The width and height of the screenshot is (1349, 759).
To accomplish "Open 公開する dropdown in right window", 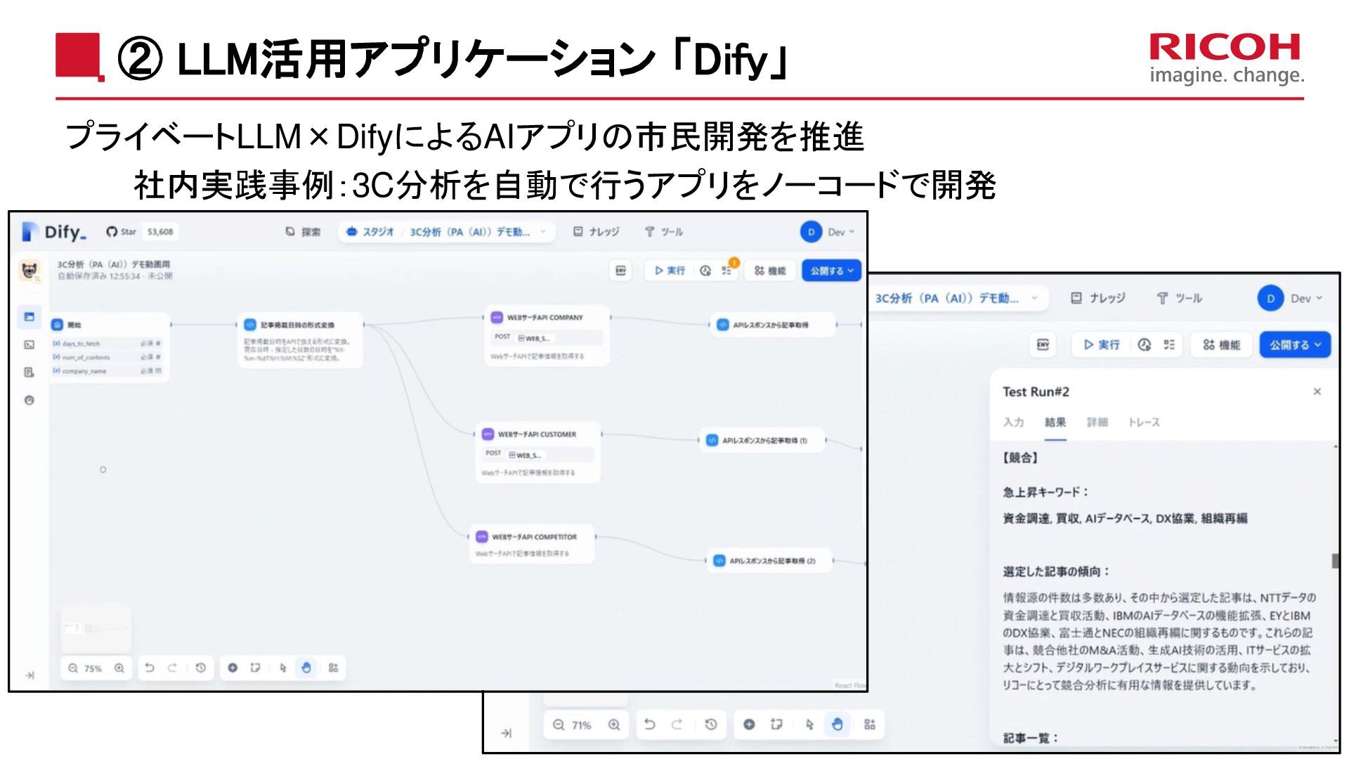I will 1296,344.
